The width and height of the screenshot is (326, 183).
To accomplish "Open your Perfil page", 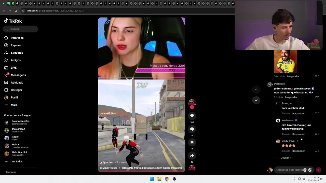I will point(14,98).
